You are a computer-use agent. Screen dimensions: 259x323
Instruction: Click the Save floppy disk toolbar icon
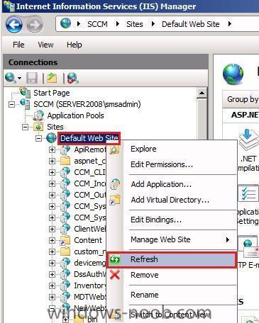[x=31, y=78]
